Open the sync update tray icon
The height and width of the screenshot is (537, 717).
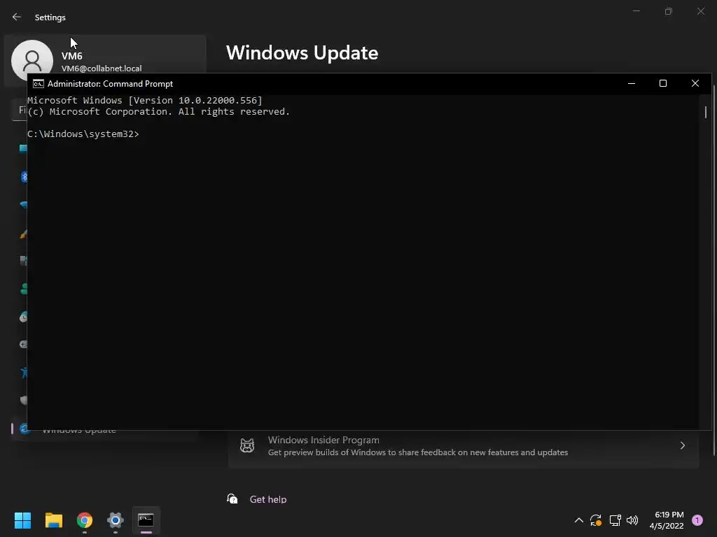click(596, 520)
